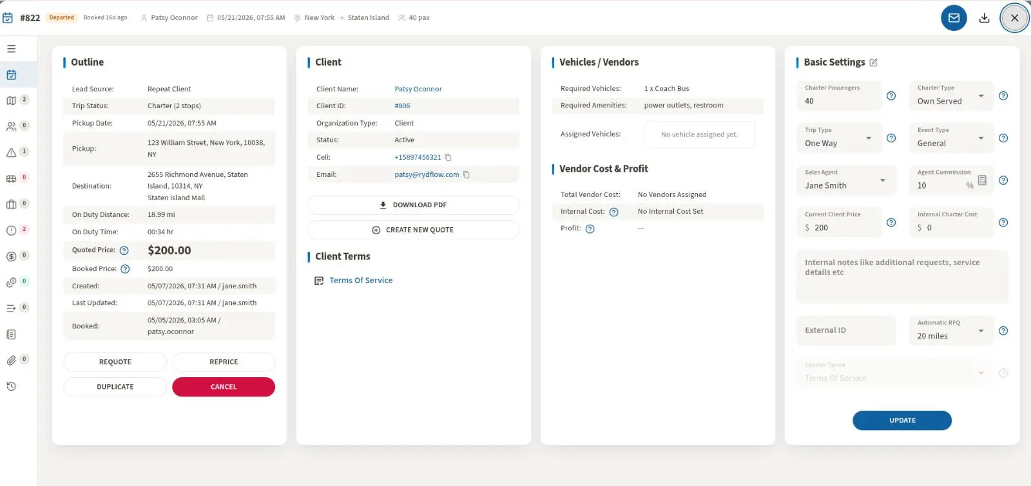The image size is (1031, 486).
Task: Open the warning triangle icon in sidebar
Action: tap(11, 153)
